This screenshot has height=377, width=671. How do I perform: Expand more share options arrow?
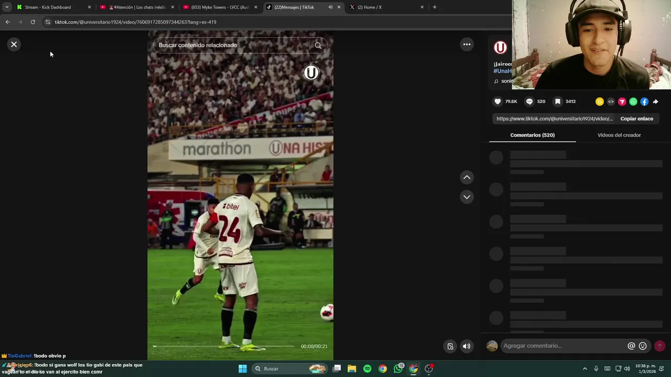655,102
